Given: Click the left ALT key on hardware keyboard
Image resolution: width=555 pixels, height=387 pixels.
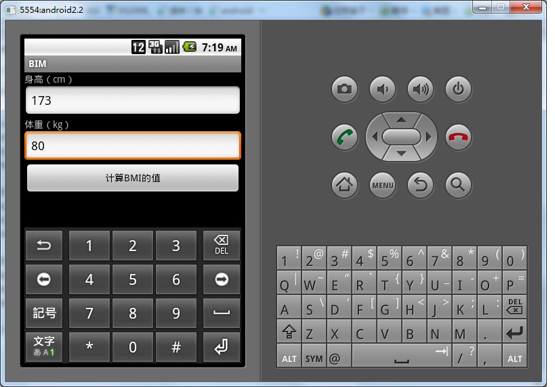Looking at the screenshot, I should coord(289,356).
